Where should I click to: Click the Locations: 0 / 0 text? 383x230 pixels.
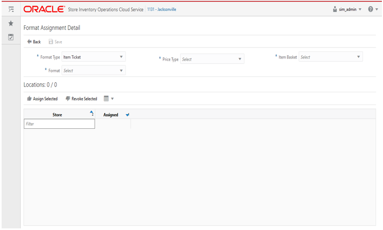coord(40,84)
